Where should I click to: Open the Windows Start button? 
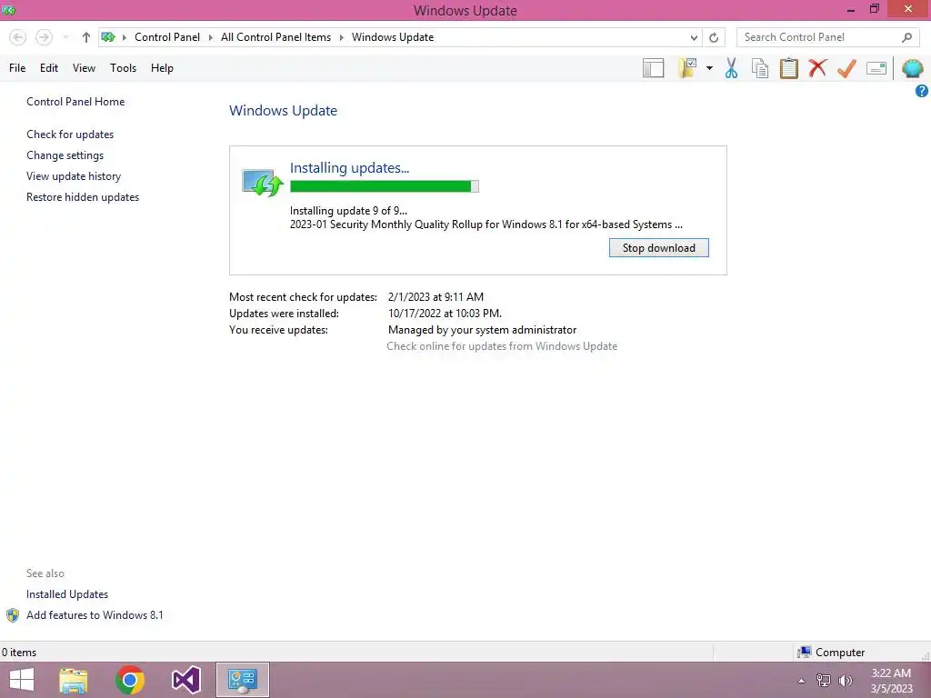[22, 680]
